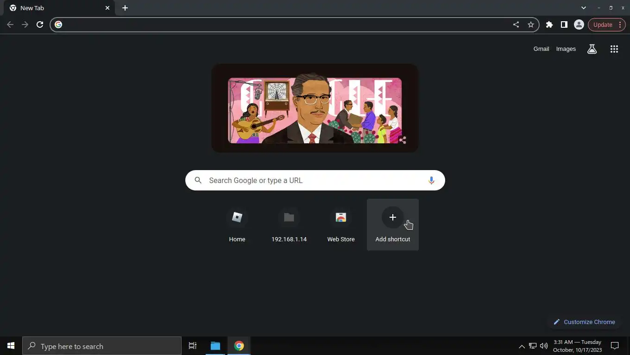Open the network status tray icon
This screenshot has height=355, width=630.
pos(533,346)
